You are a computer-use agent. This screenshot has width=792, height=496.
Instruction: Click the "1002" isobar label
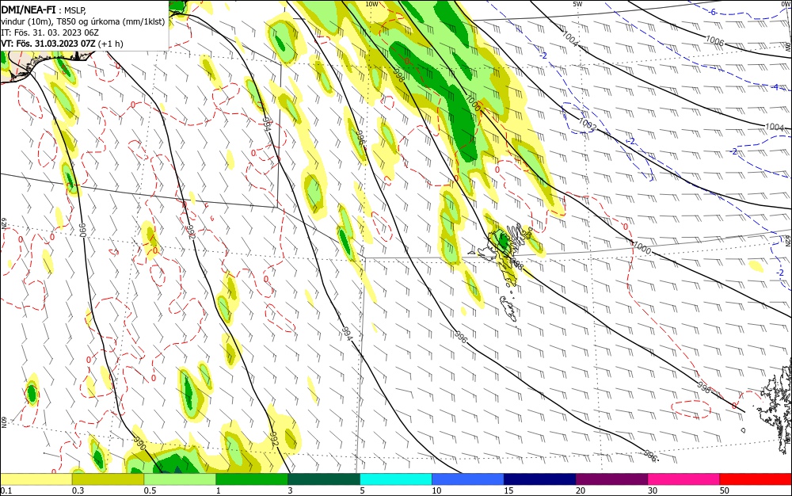tap(588, 124)
